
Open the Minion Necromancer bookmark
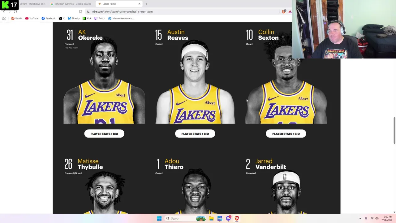coord(121,18)
